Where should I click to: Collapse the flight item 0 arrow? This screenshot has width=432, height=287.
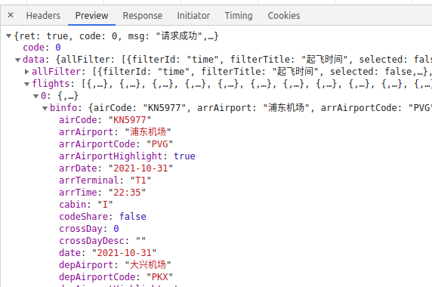point(35,96)
